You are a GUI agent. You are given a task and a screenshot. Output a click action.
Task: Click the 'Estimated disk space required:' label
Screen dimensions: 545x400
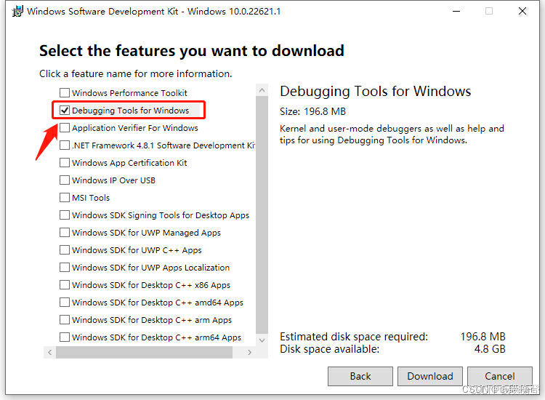coord(354,336)
